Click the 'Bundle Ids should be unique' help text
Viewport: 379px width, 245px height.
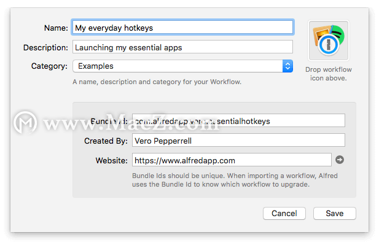pyautogui.click(x=235, y=180)
